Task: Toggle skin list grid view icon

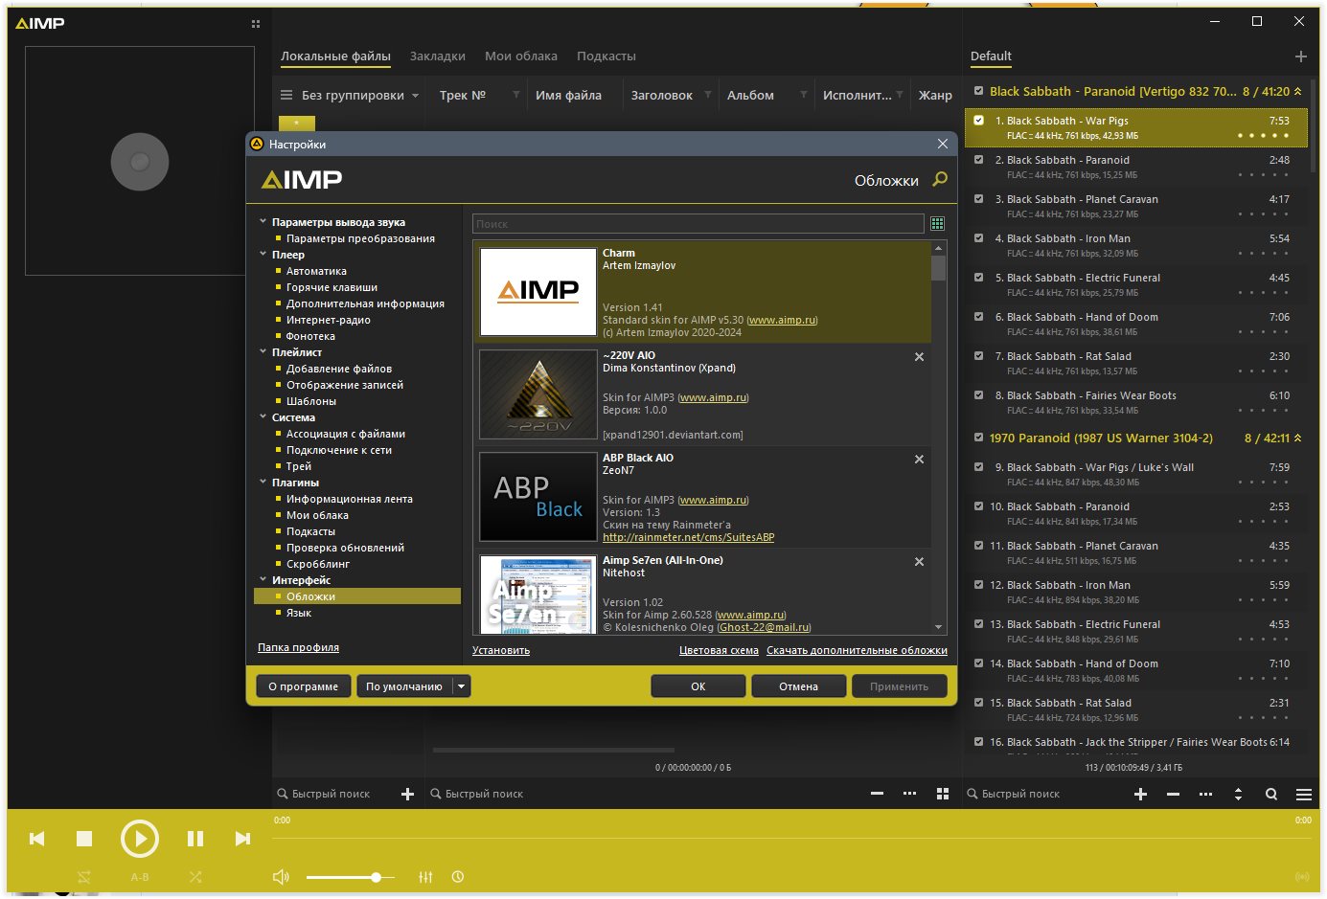Action: pyautogui.click(x=937, y=224)
